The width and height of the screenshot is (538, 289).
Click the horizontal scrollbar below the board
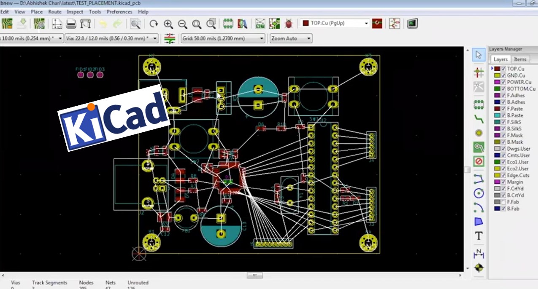click(255, 275)
